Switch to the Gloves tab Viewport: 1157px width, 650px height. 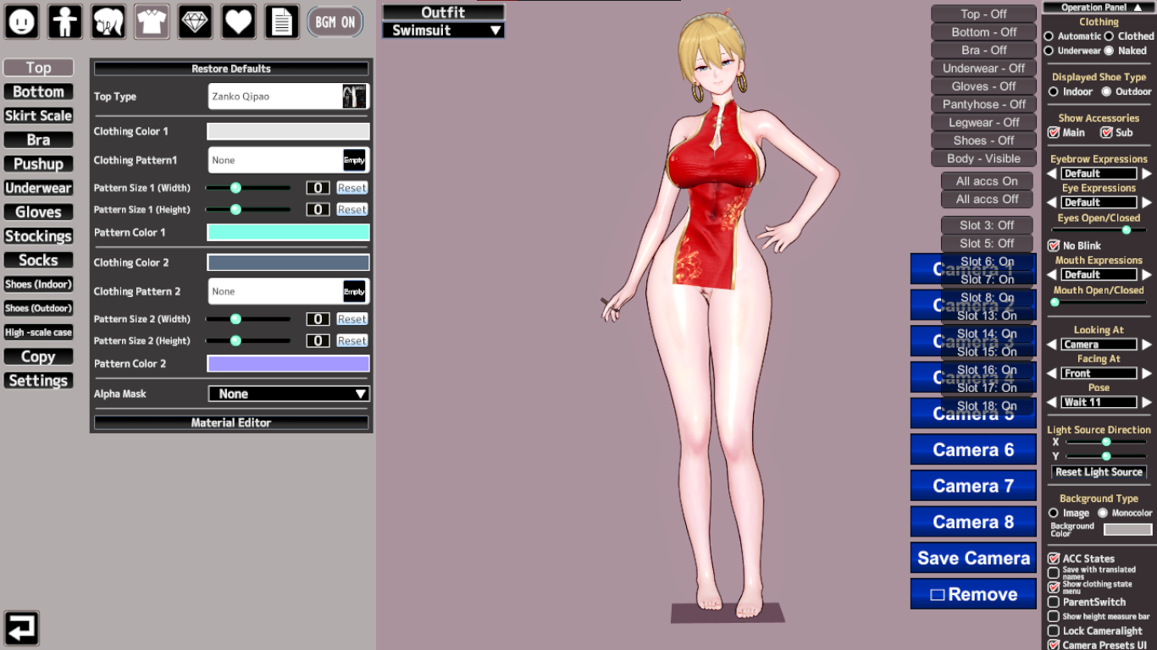(38, 212)
